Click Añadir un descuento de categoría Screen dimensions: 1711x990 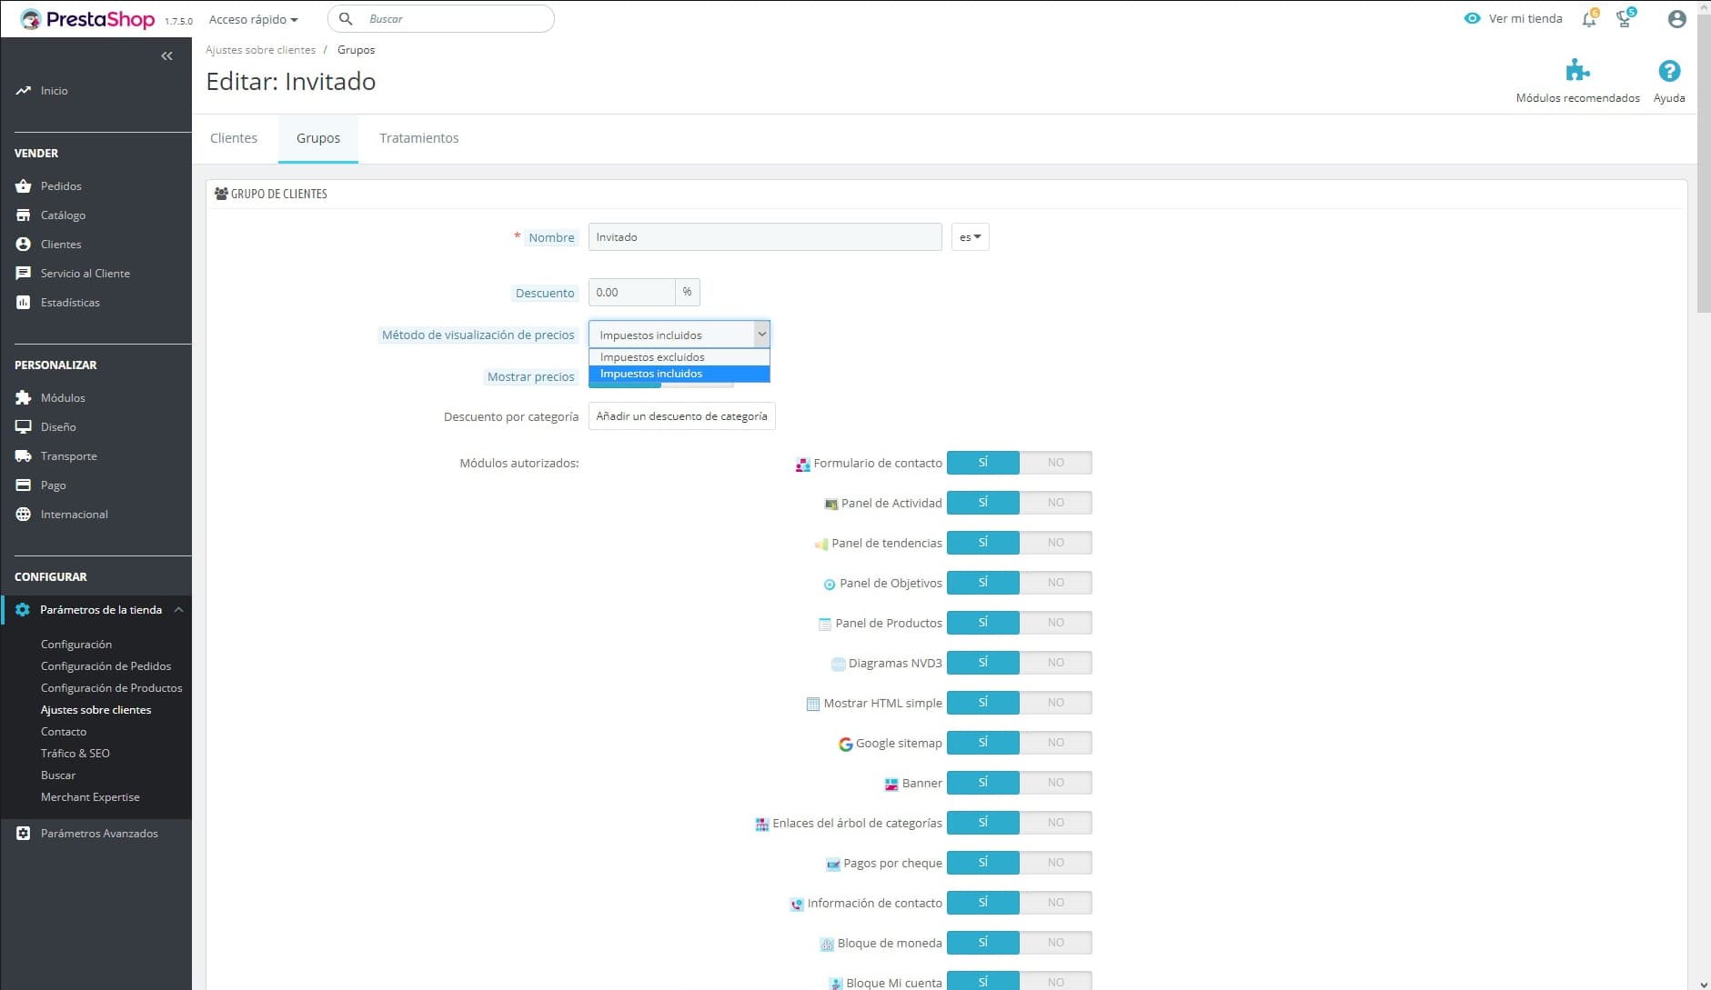(681, 416)
